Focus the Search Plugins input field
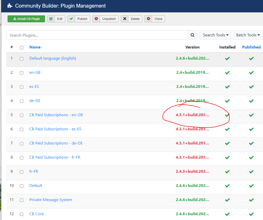 pos(97,35)
